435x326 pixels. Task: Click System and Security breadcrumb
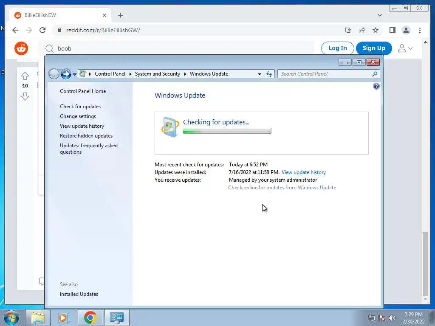click(157, 74)
